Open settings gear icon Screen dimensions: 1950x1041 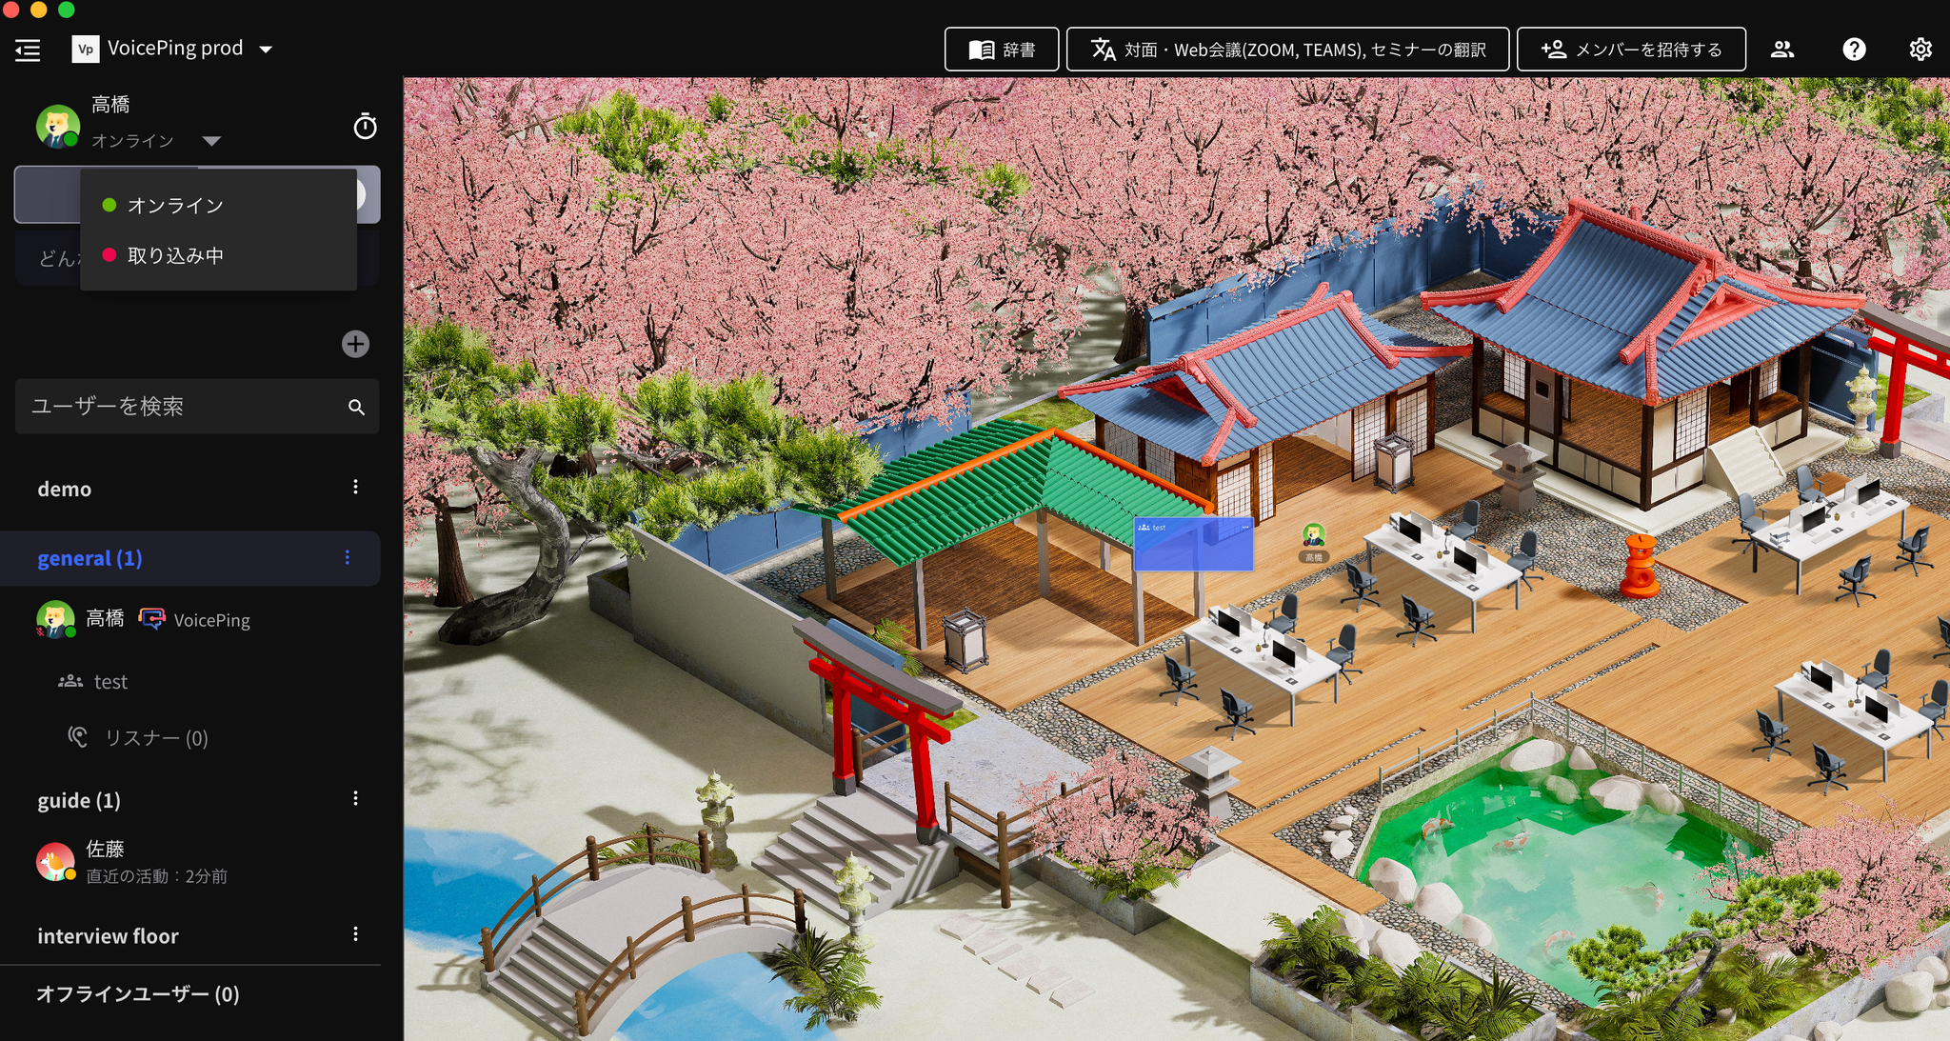(1920, 50)
